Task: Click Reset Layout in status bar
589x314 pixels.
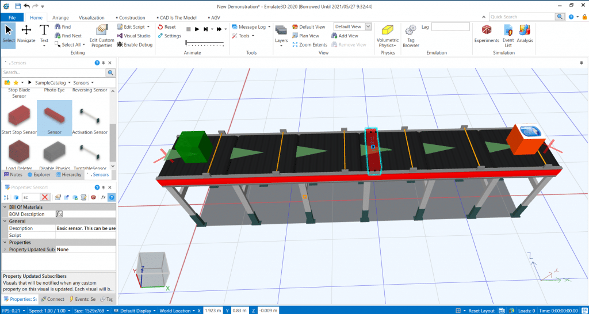Action: (482, 311)
